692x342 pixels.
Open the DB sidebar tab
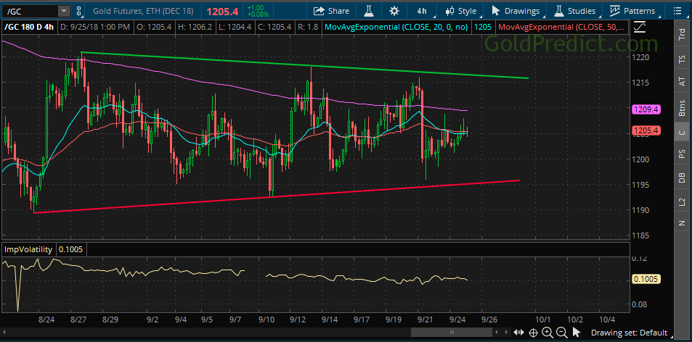[682, 178]
